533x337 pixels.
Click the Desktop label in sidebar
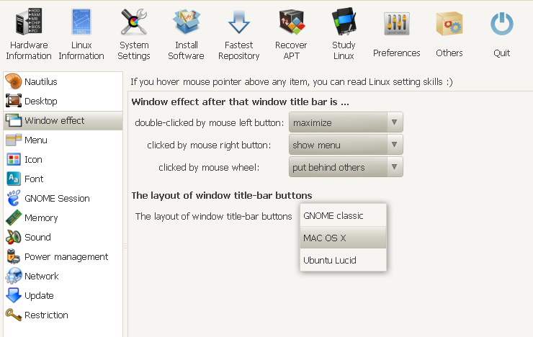[x=41, y=102]
